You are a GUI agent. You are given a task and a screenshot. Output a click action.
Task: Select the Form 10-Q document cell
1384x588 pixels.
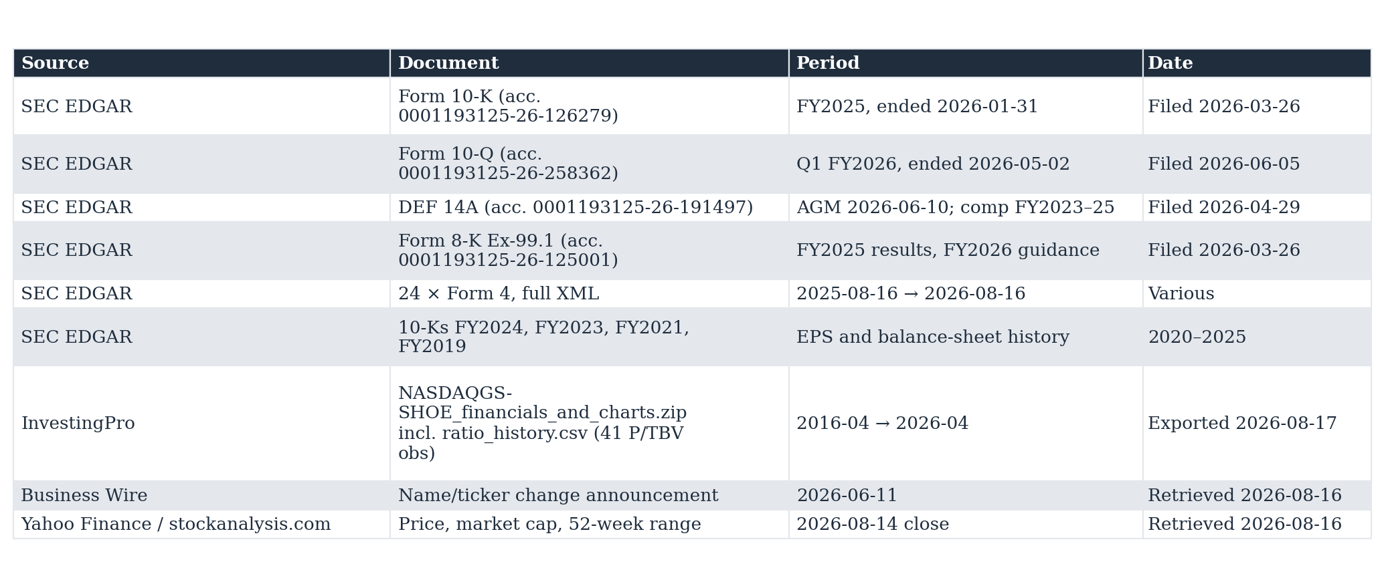click(x=589, y=164)
